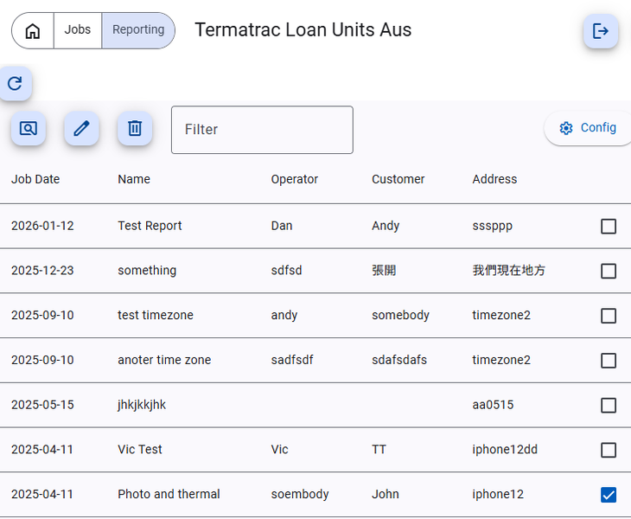Sort by Address column header
The image size is (631, 519).
coord(494,179)
